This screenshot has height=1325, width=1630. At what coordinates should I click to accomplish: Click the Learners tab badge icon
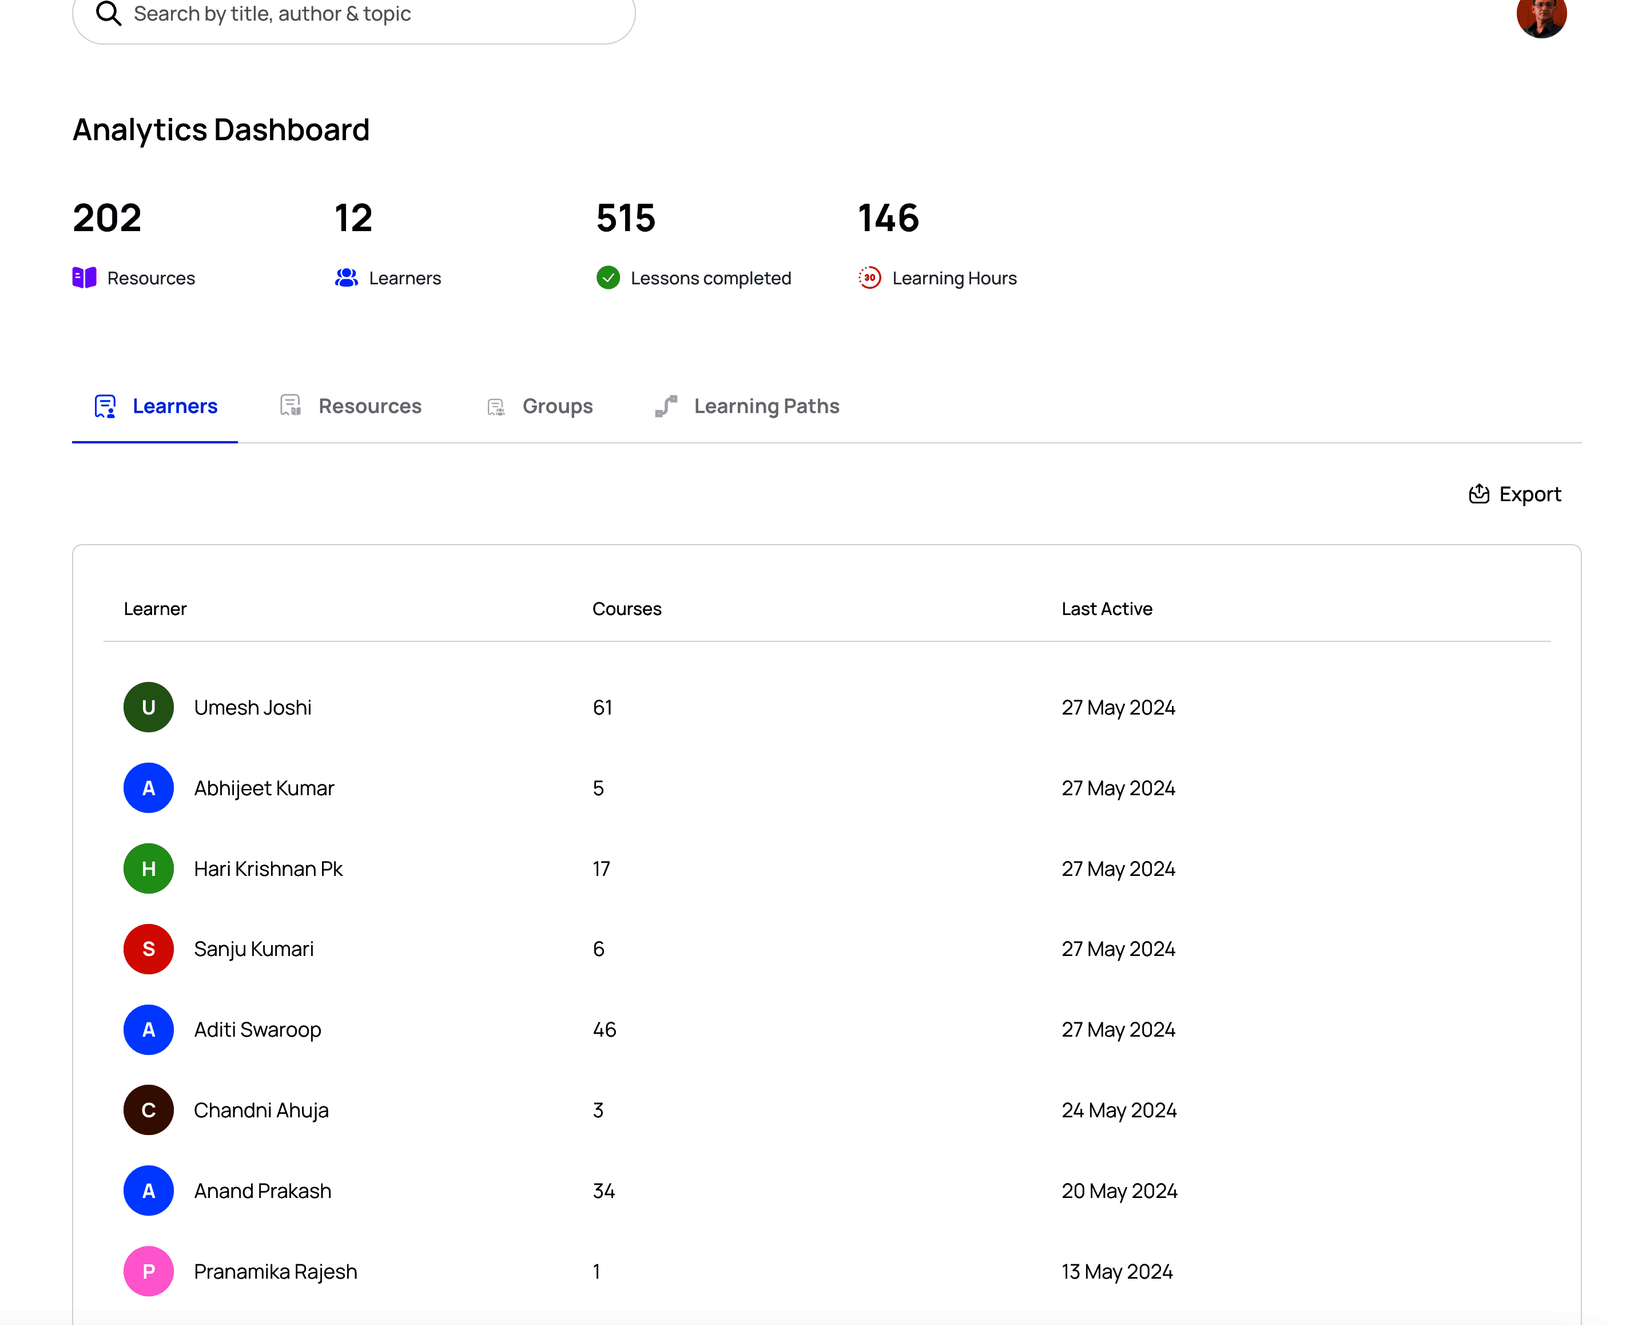click(x=105, y=406)
